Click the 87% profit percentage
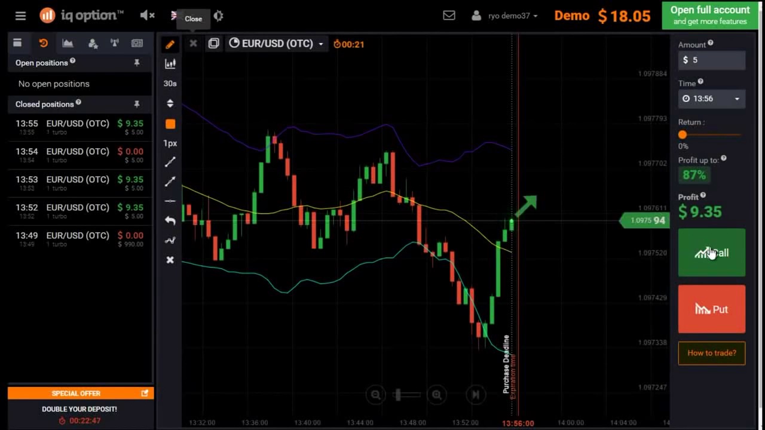Image resolution: width=765 pixels, height=430 pixels. (694, 175)
